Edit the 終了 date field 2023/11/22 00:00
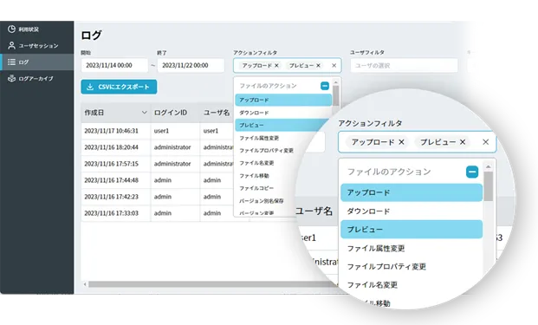The image size is (538, 325). pyautogui.click(x=191, y=65)
